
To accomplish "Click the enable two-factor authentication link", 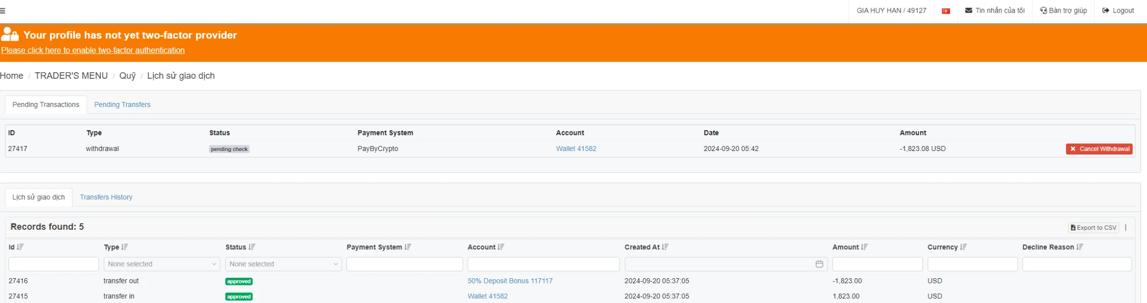I will point(93,50).
